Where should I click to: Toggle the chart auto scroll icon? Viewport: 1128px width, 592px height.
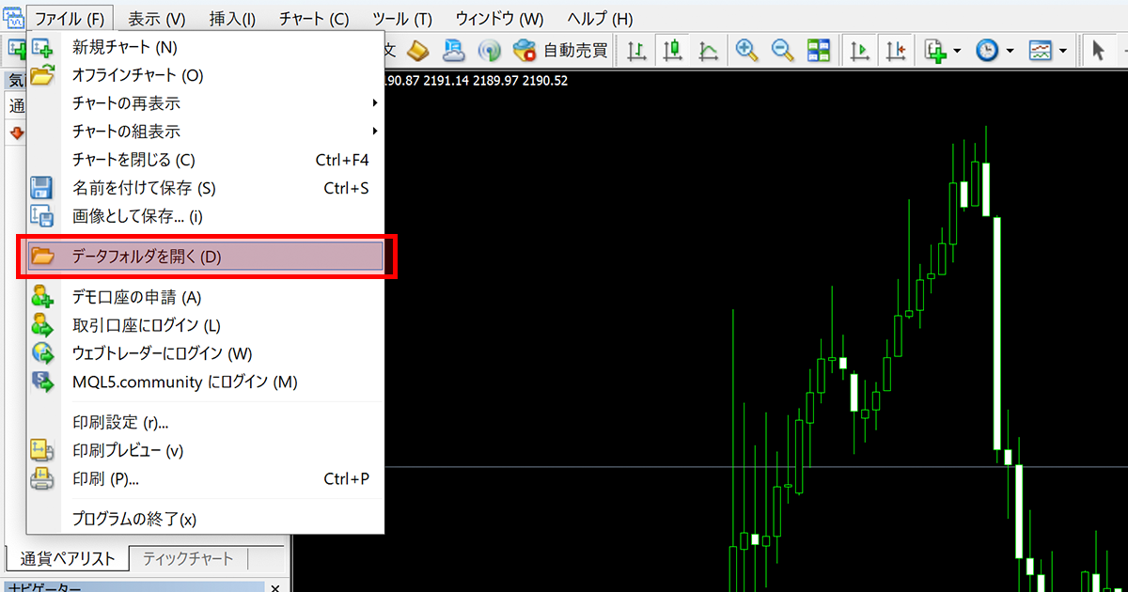click(859, 51)
